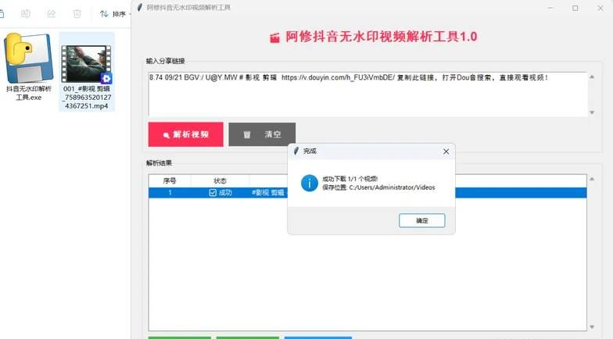Click the magnifier icon on 解析视频 button

[166, 135]
